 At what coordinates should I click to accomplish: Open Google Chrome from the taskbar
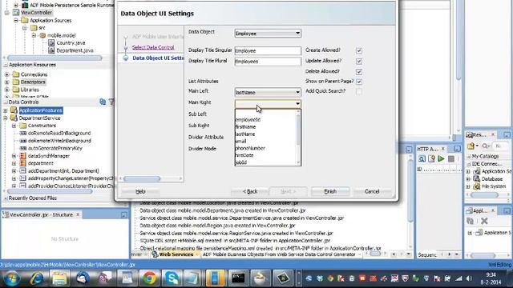pyautogui.click(x=149, y=278)
